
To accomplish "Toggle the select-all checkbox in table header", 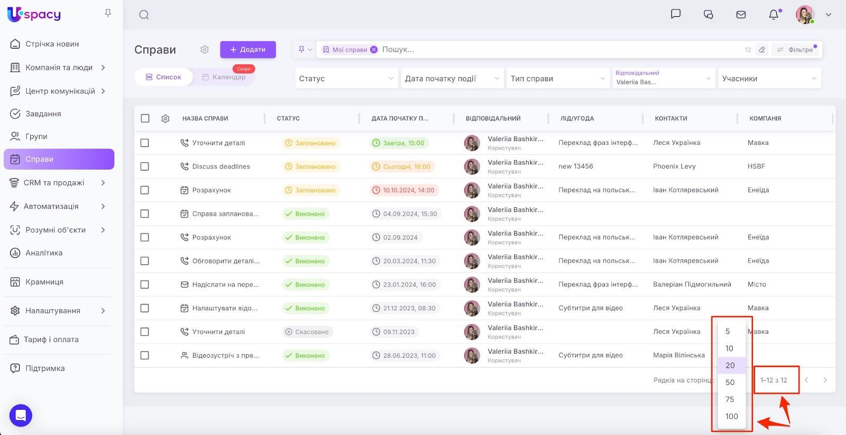I will click(x=145, y=118).
